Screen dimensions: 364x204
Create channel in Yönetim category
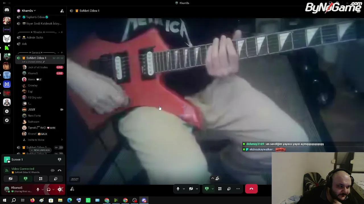pos(62,32)
